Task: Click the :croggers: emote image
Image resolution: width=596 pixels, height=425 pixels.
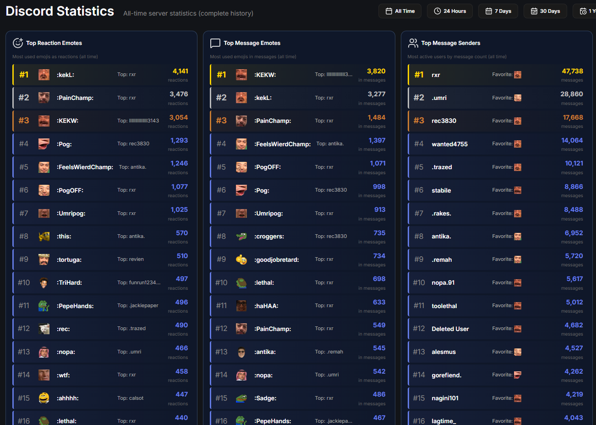Action: tap(241, 237)
